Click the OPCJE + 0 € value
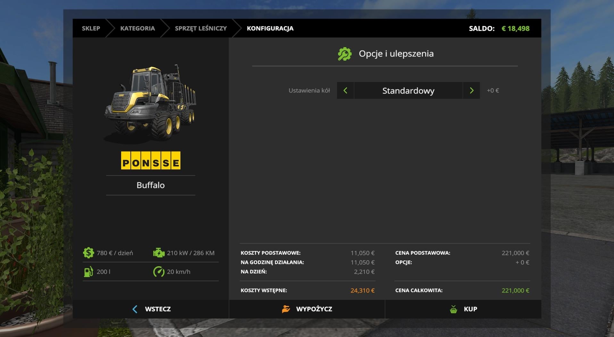Screen dimensions: 614x337 tap(522, 262)
